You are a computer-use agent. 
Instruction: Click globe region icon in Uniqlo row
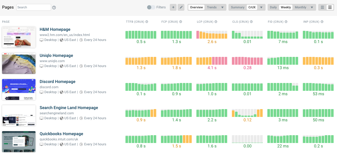[x=62, y=66]
